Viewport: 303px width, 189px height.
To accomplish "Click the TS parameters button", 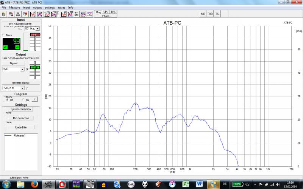I will pyautogui.click(x=217, y=14).
